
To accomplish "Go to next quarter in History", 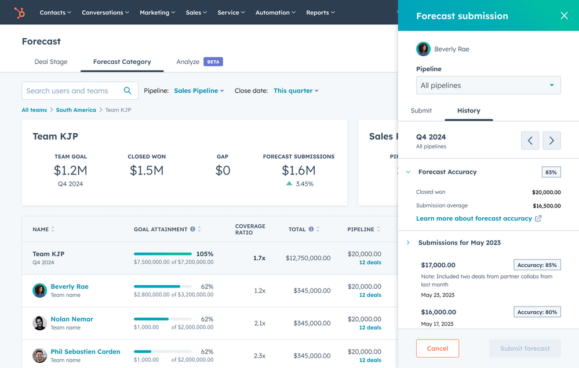I will [x=552, y=141].
